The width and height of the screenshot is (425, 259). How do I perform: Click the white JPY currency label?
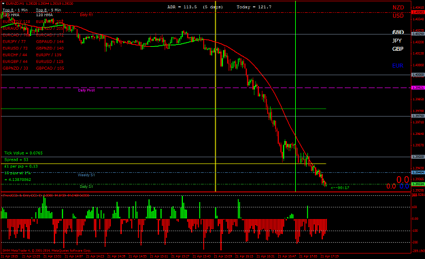(x=397, y=41)
